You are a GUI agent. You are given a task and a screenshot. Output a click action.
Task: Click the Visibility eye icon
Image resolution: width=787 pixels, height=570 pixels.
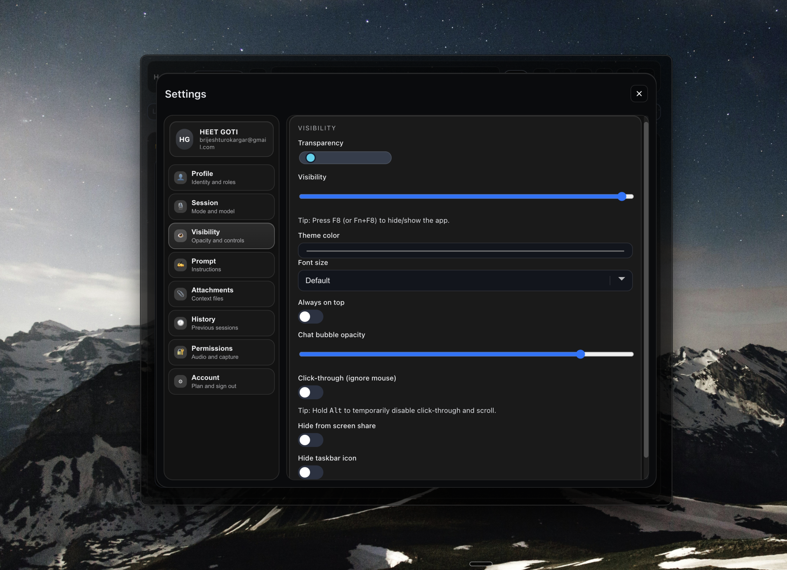(x=180, y=236)
